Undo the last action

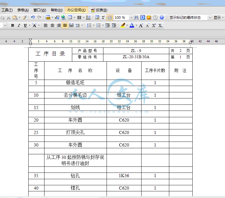[33, 18]
